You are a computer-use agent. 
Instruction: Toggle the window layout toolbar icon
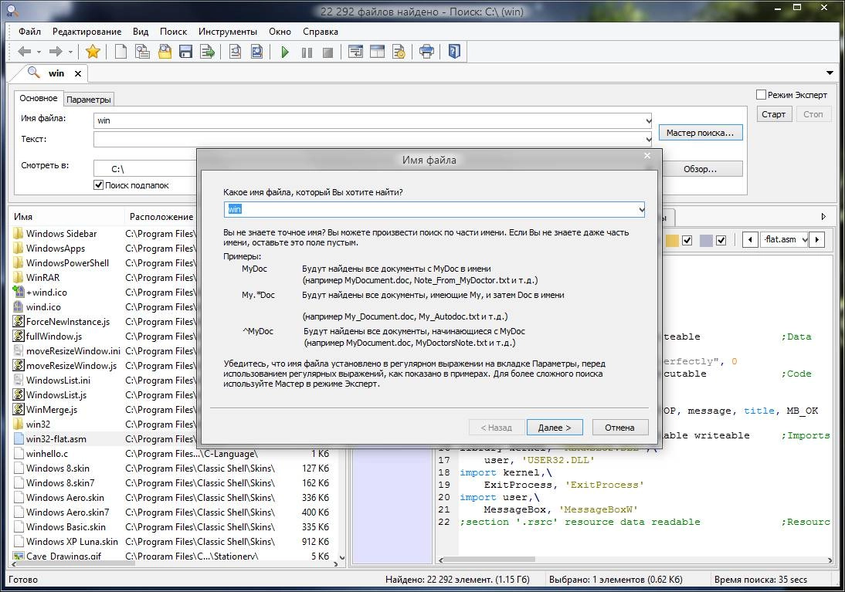pos(377,52)
